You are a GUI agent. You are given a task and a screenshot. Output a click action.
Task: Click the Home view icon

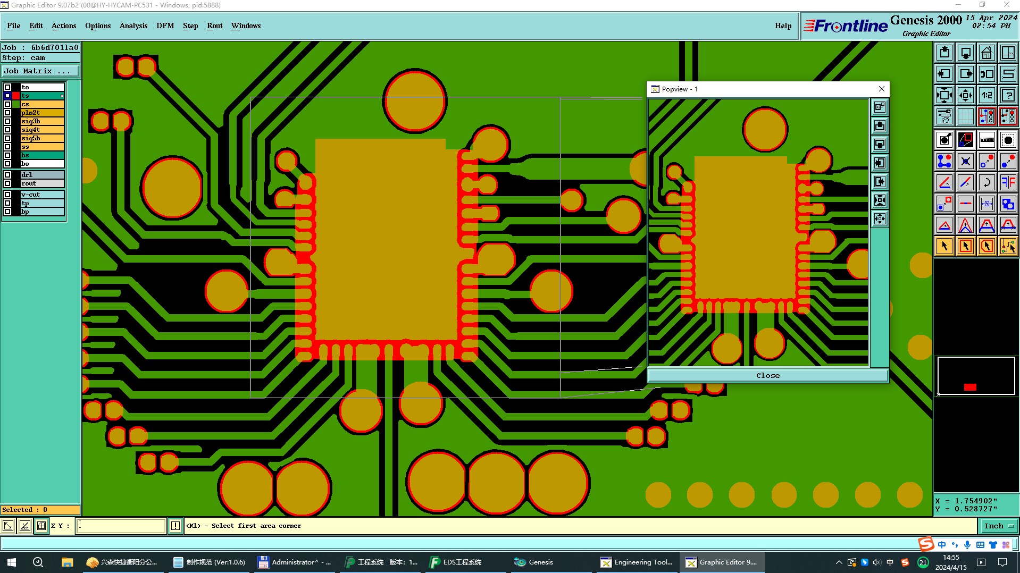pos(986,53)
